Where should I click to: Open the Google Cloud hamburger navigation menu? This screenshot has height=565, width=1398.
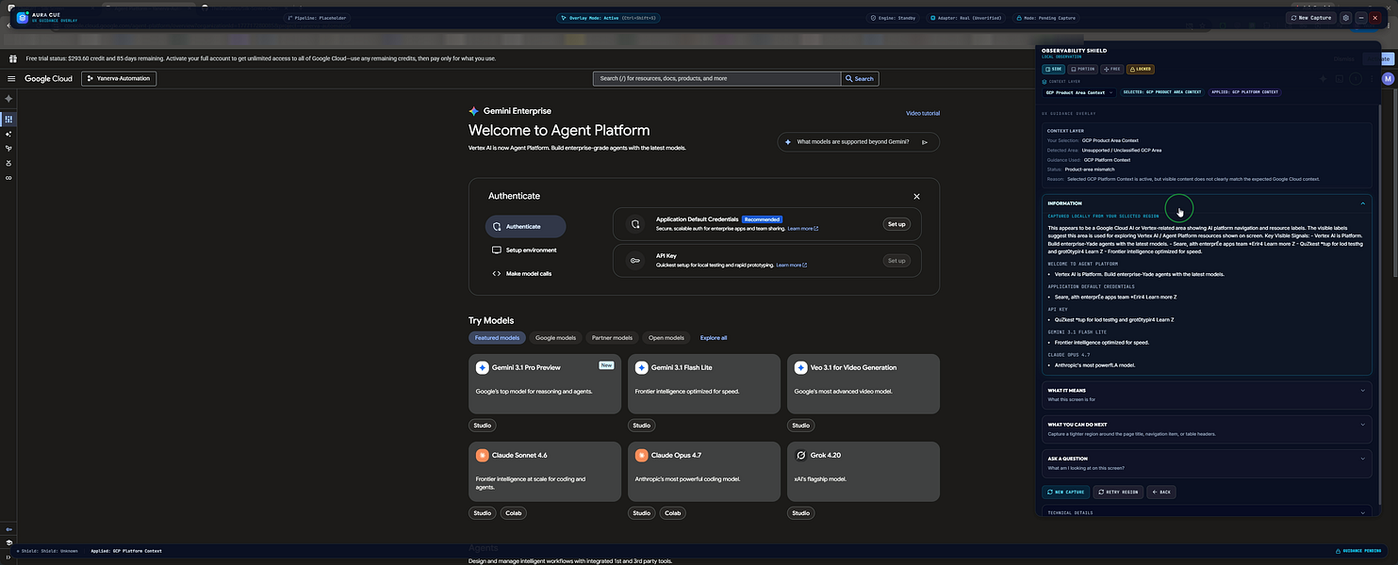(11, 78)
